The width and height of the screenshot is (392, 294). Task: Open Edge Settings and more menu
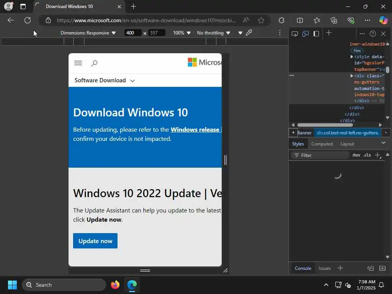pos(367,20)
